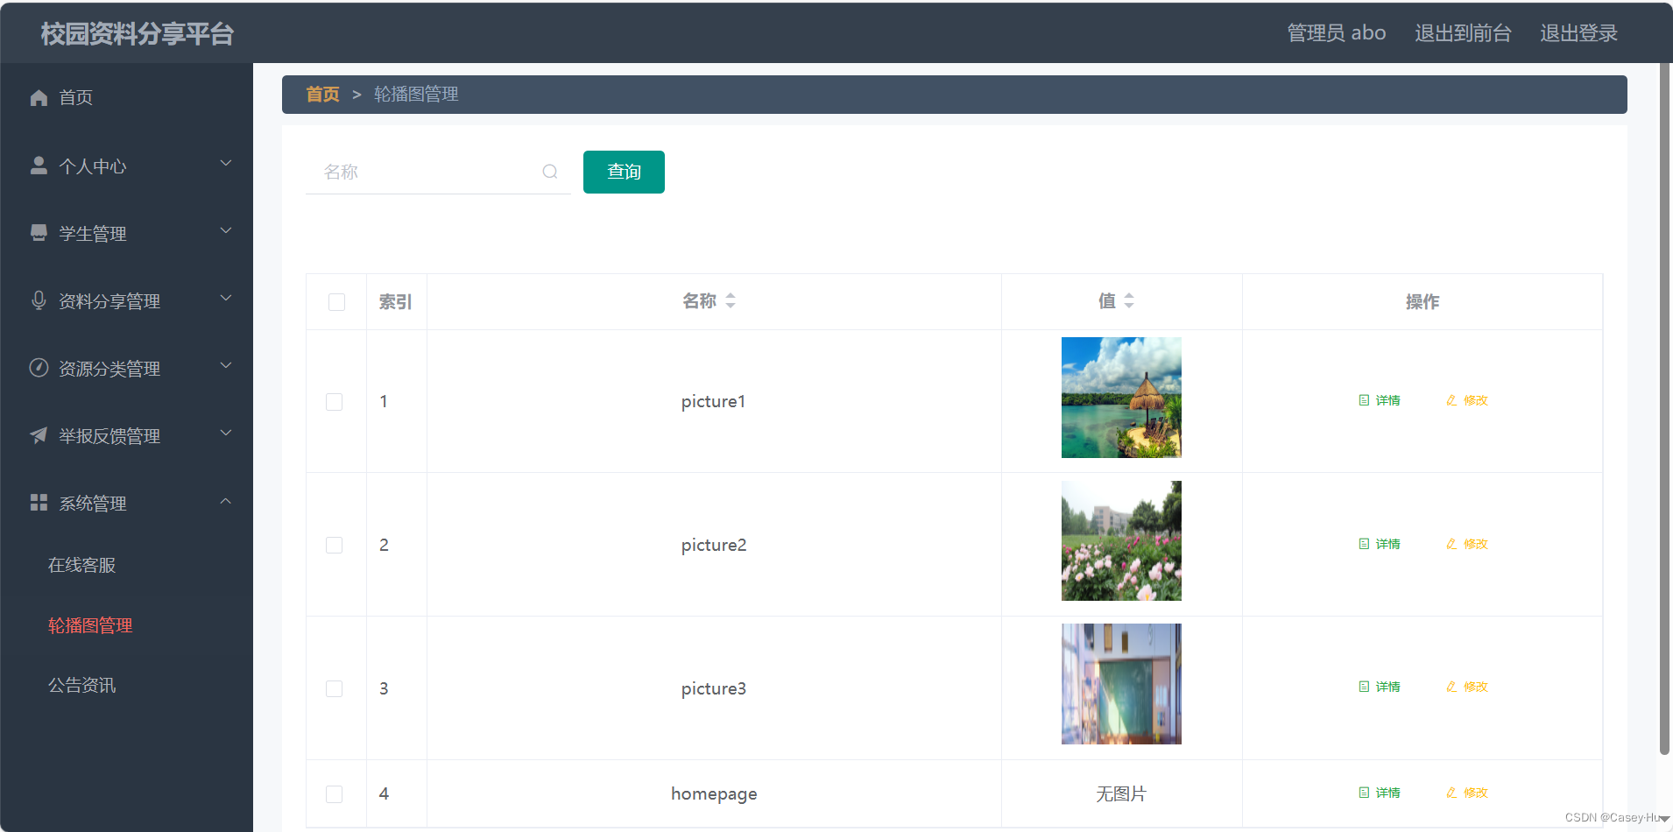Viewport: 1673px width, 832px height.
Task: Click the homepage name cell
Action: click(714, 793)
